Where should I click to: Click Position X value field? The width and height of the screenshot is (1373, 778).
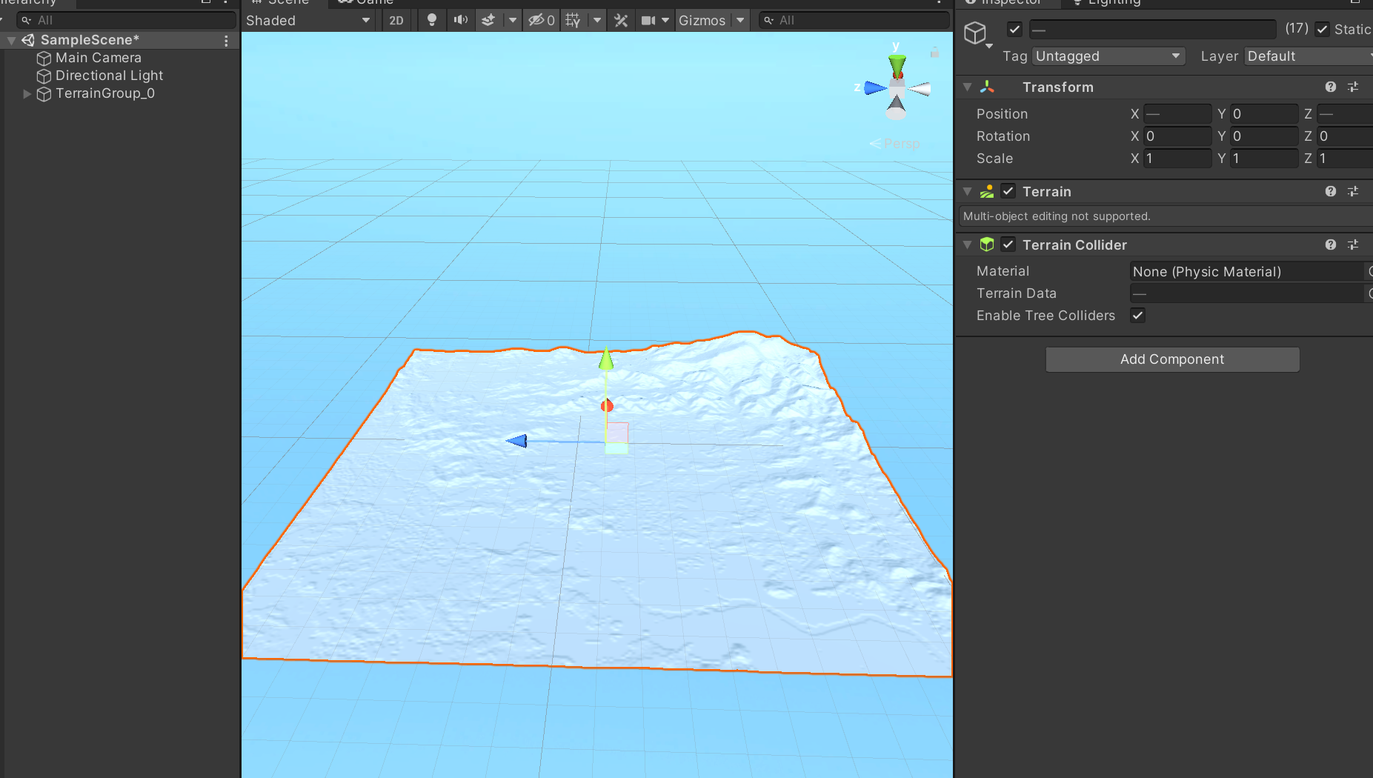[1177, 114]
